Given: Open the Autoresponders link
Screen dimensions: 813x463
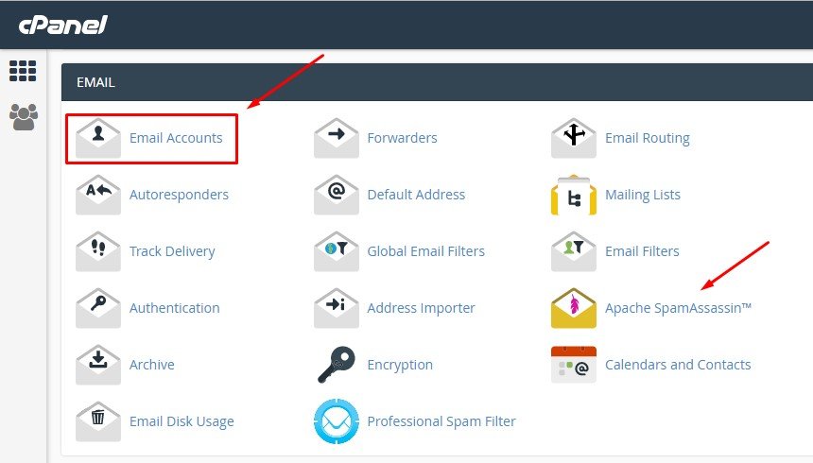Looking at the screenshot, I should point(179,195).
